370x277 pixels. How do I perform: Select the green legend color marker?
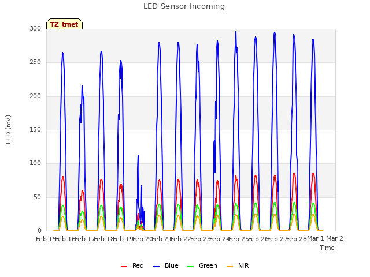tap(190, 267)
